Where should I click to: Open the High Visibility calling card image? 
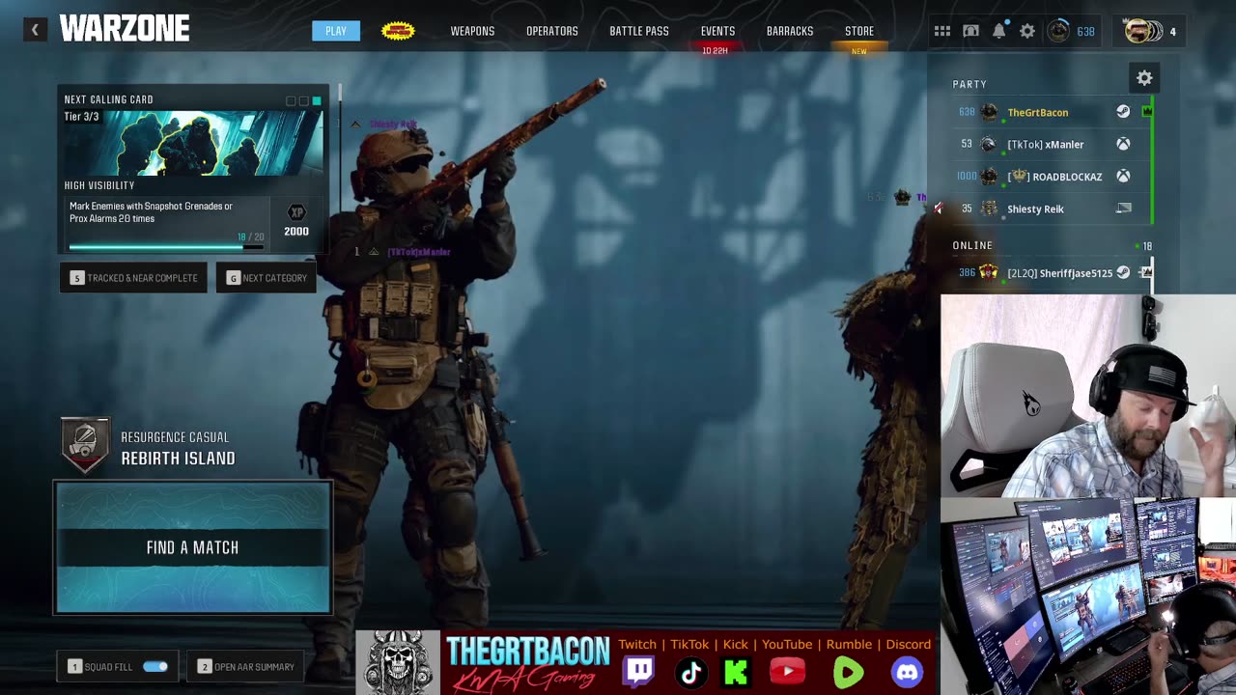click(x=193, y=142)
